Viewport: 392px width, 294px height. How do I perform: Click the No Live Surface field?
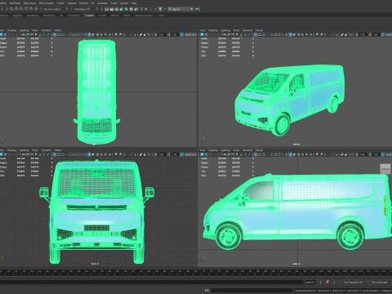tap(52, 9)
